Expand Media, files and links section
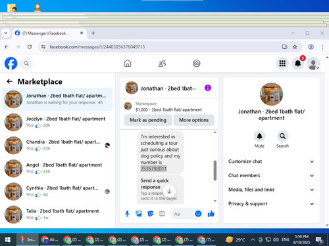The height and width of the screenshot is (246, 329). pyautogui.click(x=271, y=190)
